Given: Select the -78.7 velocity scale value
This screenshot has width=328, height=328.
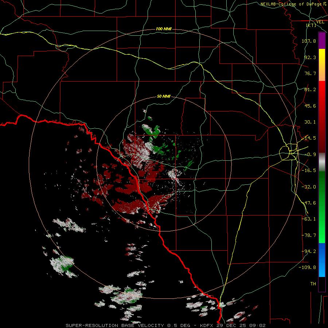Looking at the screenshot, I should (x=309, y=235).
